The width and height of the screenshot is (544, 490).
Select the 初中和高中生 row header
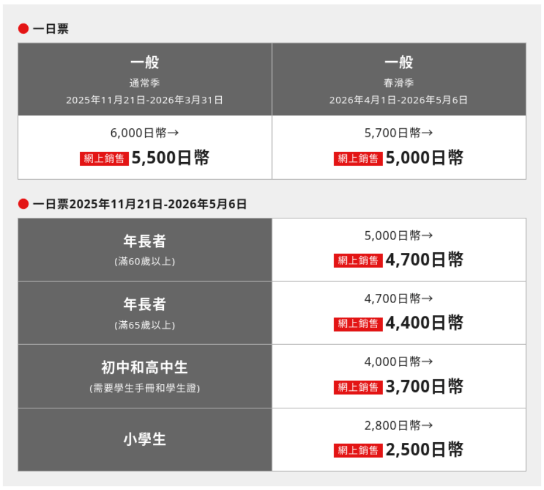pyautogui.click(x=144, y=376)
